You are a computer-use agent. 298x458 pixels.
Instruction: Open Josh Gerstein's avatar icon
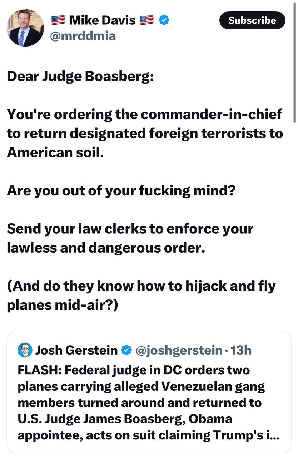24,350
